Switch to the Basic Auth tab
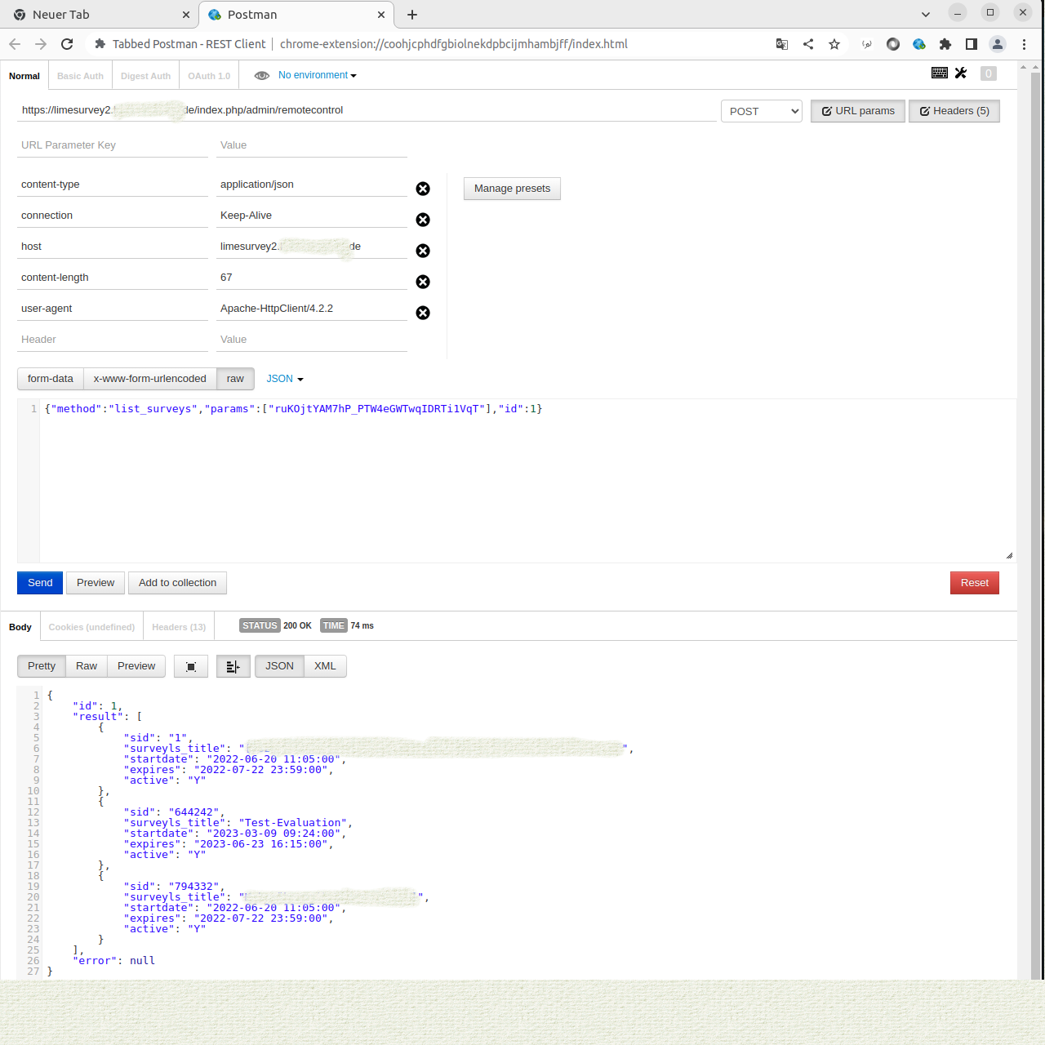Image resolution: width=1045 pixels, height=1045 pixels. coord(80,76)
